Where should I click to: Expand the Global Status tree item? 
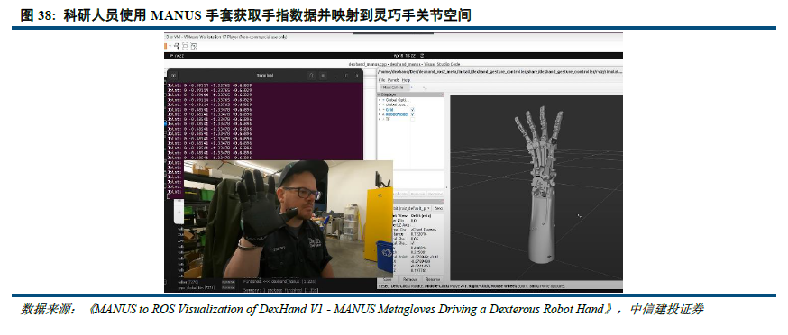380,104
